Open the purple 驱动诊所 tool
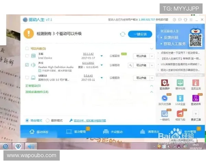This screenshot has width=206, height=164. 196,98
